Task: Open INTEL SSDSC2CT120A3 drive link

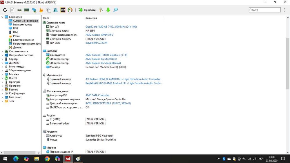Action: [108, 104]
